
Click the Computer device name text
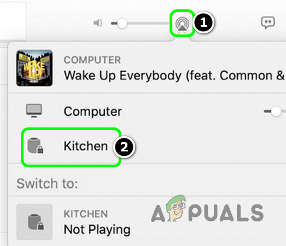[x=92, y=112]
